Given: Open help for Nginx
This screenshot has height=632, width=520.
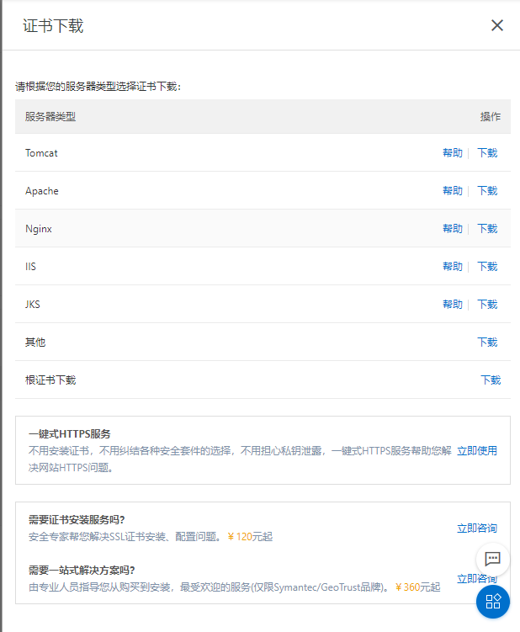Looking at the screenshot, I should point(453,229).
